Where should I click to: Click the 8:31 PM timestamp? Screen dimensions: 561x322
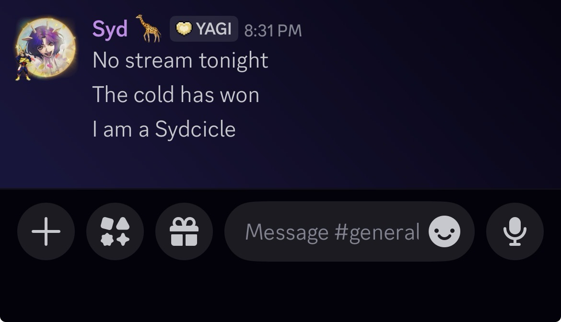(x=273, y=30)
